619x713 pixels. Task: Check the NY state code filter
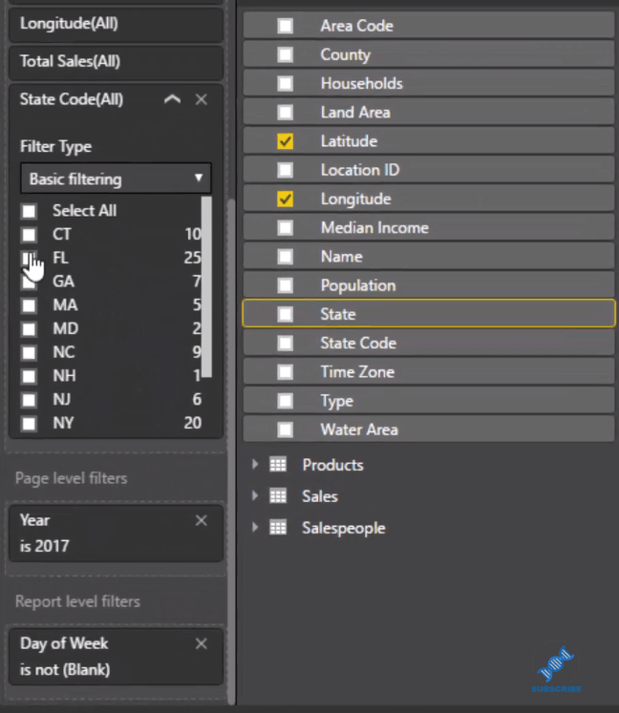pyautogui.click(x=29, y=424)
